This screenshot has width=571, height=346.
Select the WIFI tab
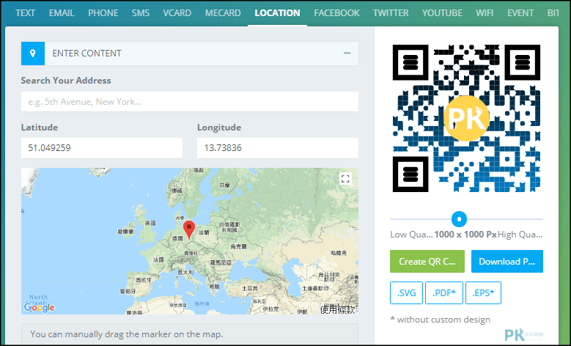[485, 12]
